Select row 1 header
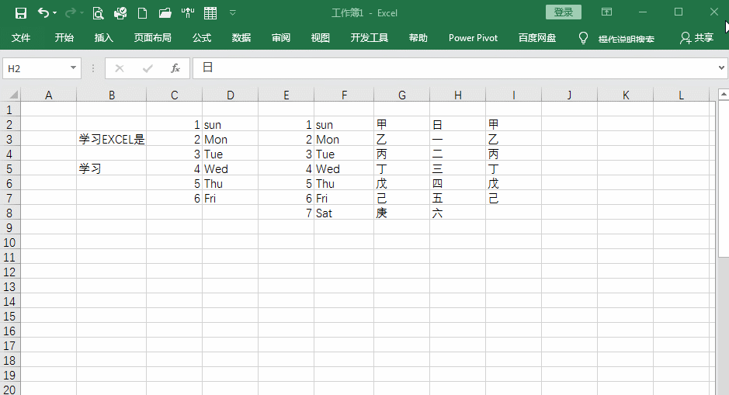 point(10,109)
